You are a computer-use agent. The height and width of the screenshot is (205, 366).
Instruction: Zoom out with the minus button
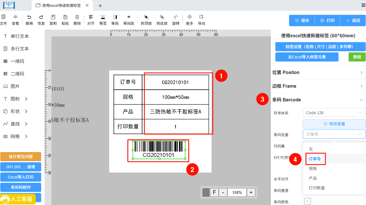coord(223,192)
